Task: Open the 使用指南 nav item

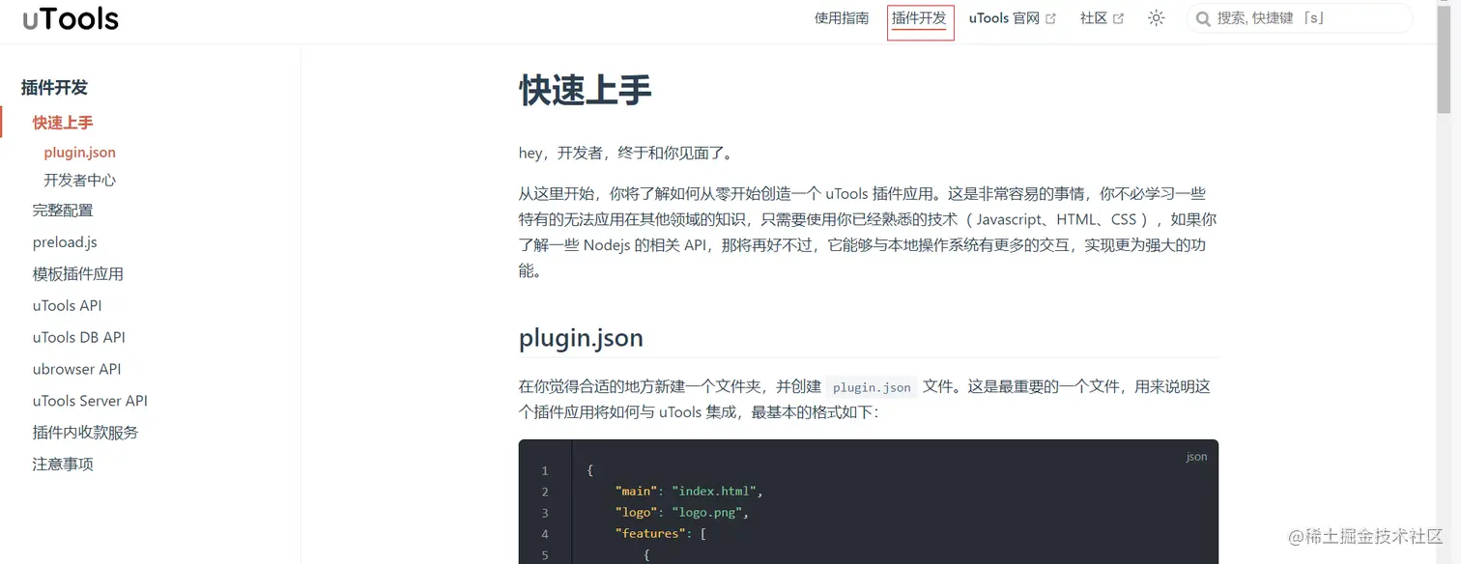Action: (x=841, y=18)
